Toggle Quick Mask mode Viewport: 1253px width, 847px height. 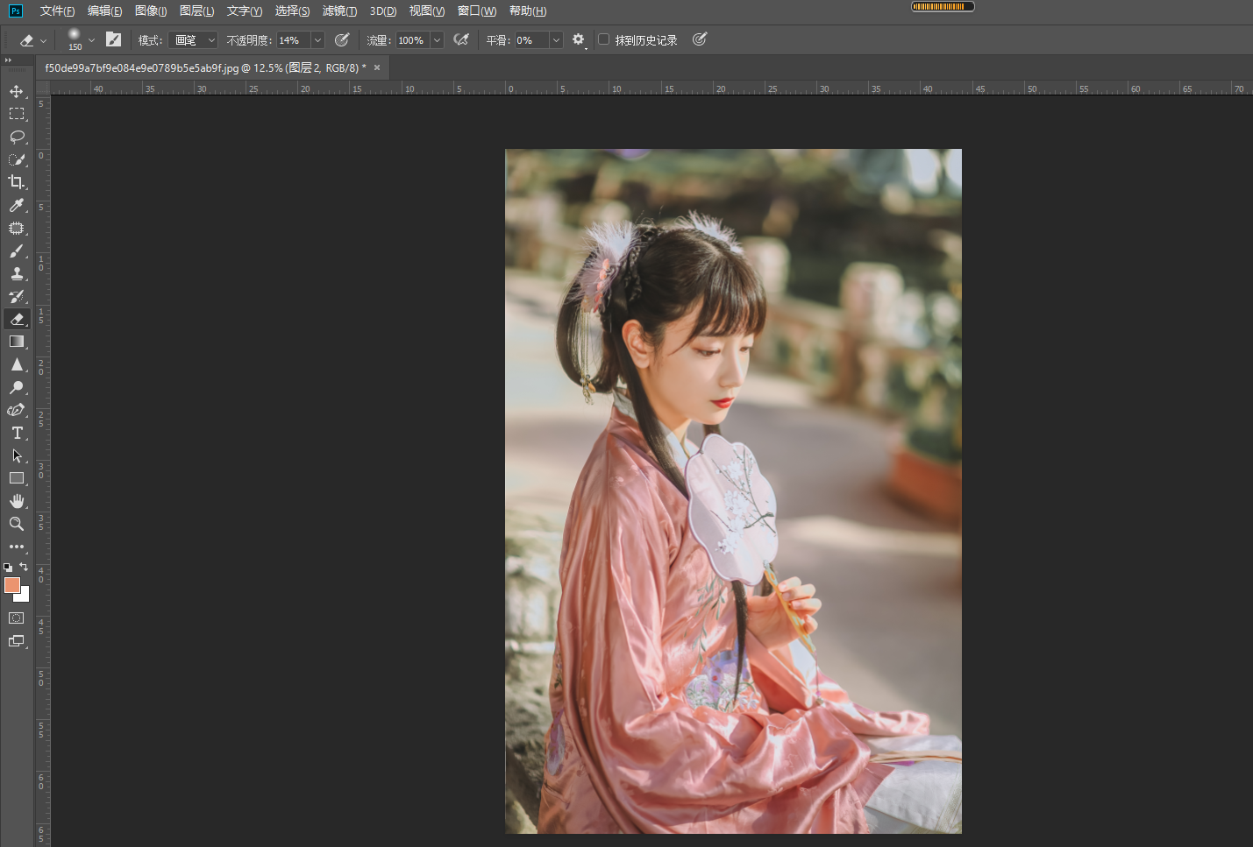(x=17, y=618)
